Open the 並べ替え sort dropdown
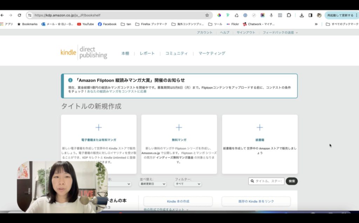 coord(153,184)
